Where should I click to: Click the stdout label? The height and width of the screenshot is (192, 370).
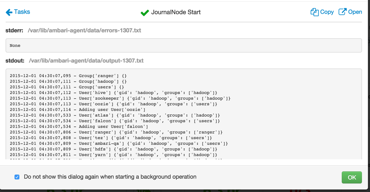(15, 60)
